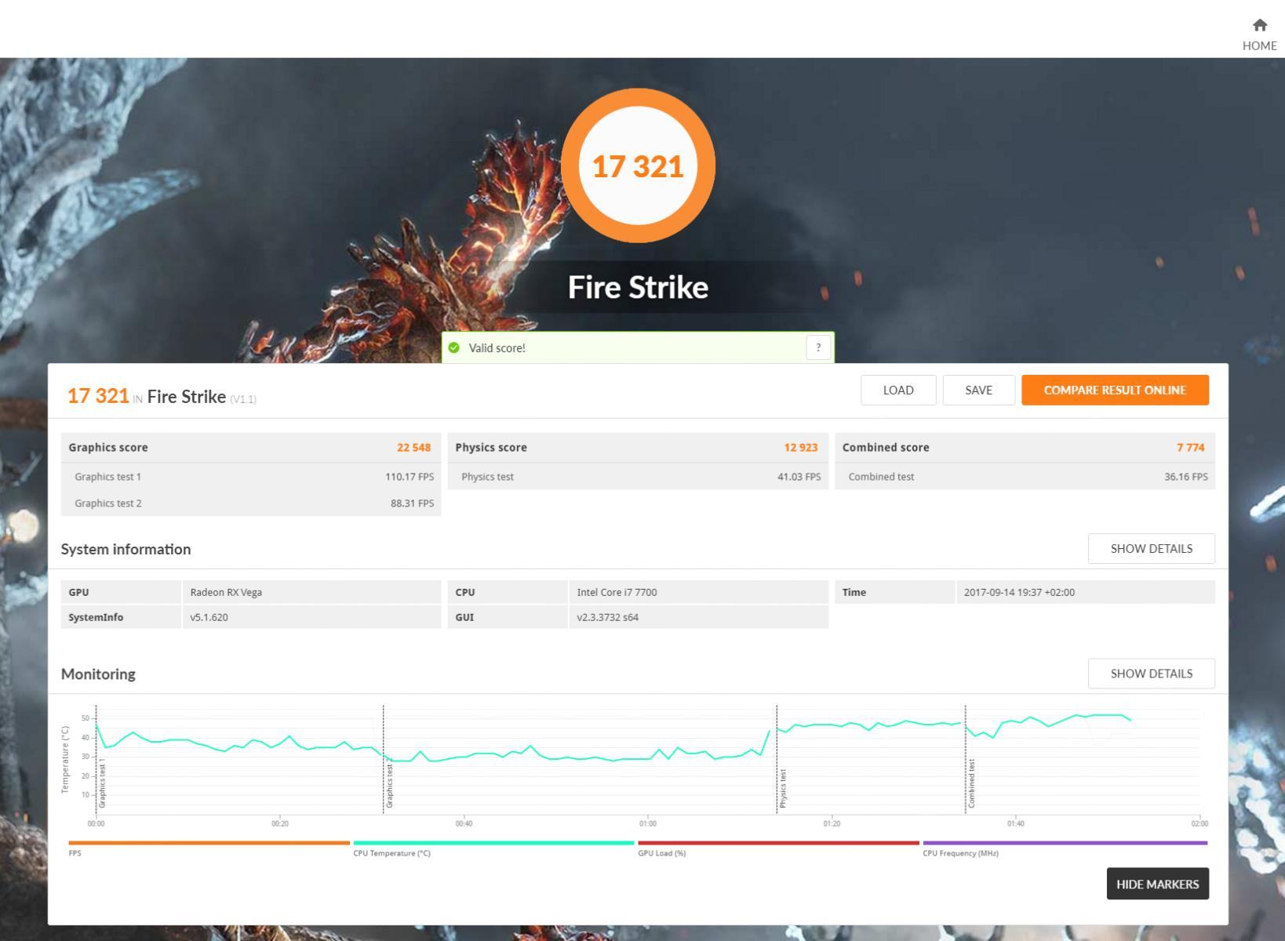The height and width of the screenshot is (941, 1285).
Task: Click the Combined test chart marker
Action: [x=971, y=783]
